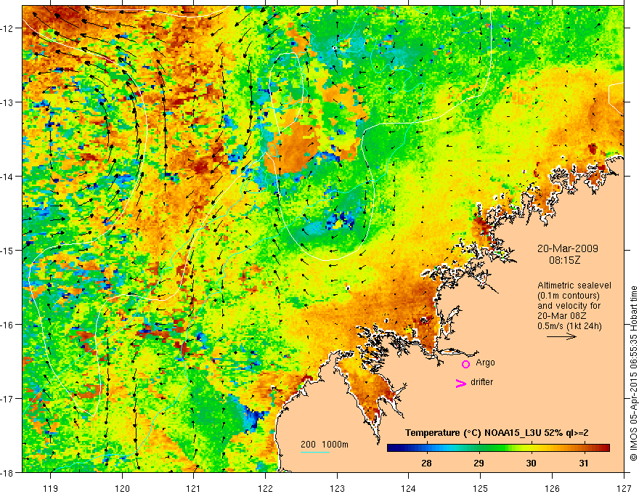Click longitude axis label '125'

tap(481, 488)
